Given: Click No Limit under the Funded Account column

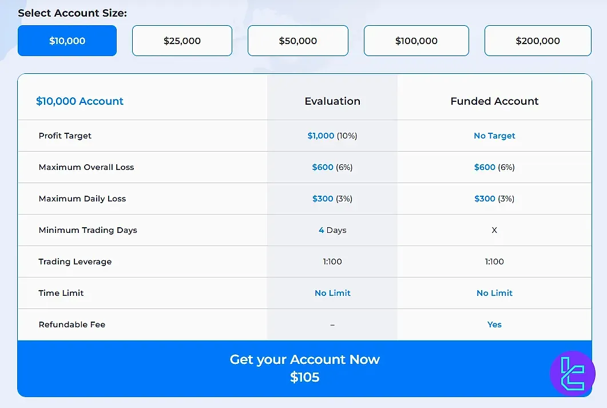Looking at the screenshot, I should click(x=494, y=292).
